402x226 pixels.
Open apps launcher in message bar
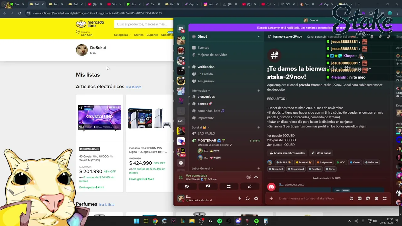tap(385, 198)
